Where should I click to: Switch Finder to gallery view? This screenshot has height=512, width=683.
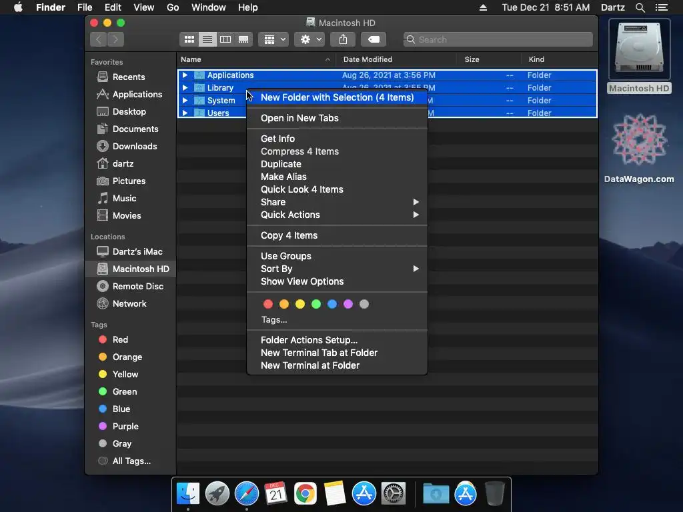click(x=243, y=39)
